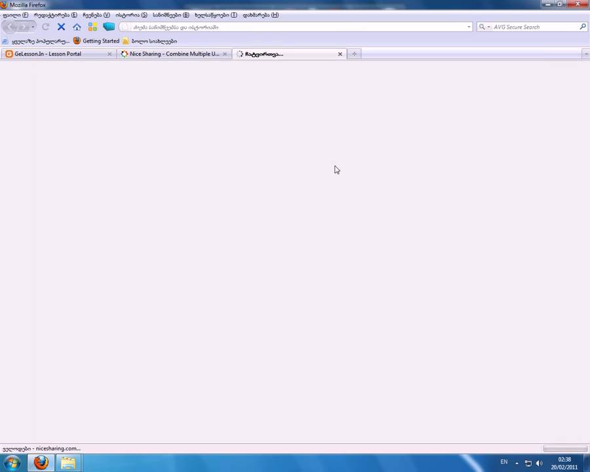Open the სანიშნეები (B) menu
The width and height of the screenshot is (590, 472).
click(x=171, y=15)
